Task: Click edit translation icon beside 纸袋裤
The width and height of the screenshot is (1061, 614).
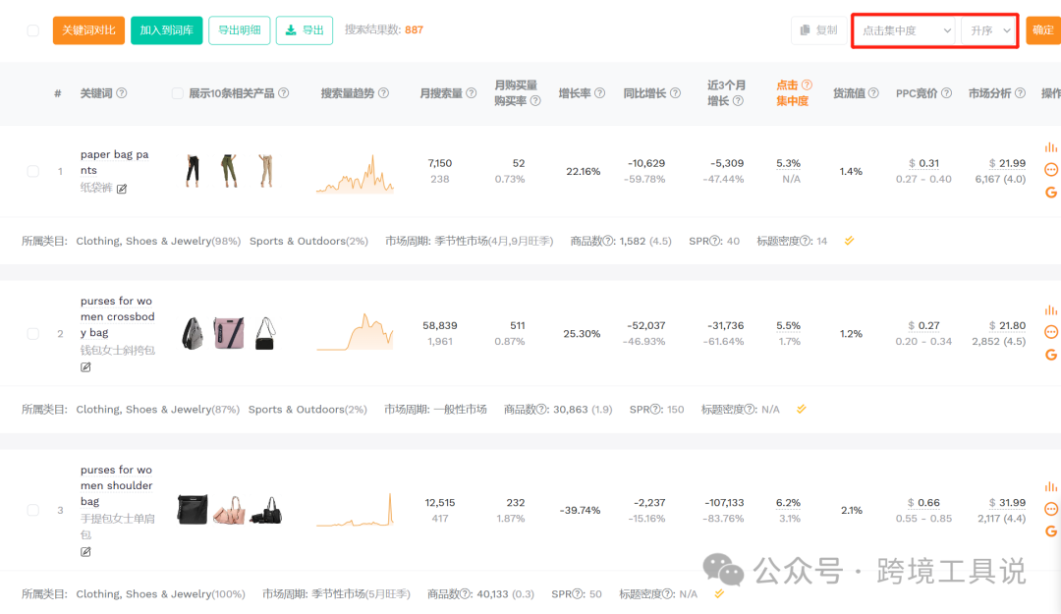Action: (x=122, y=189)
